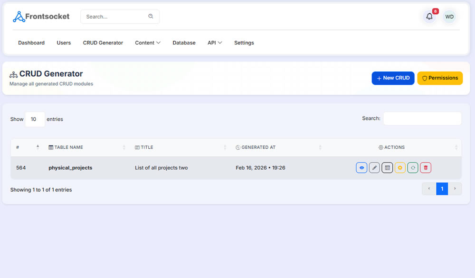The image size is (475, 278).
Task: Click the green regenerate refresh icon
Action: point(413,168)
